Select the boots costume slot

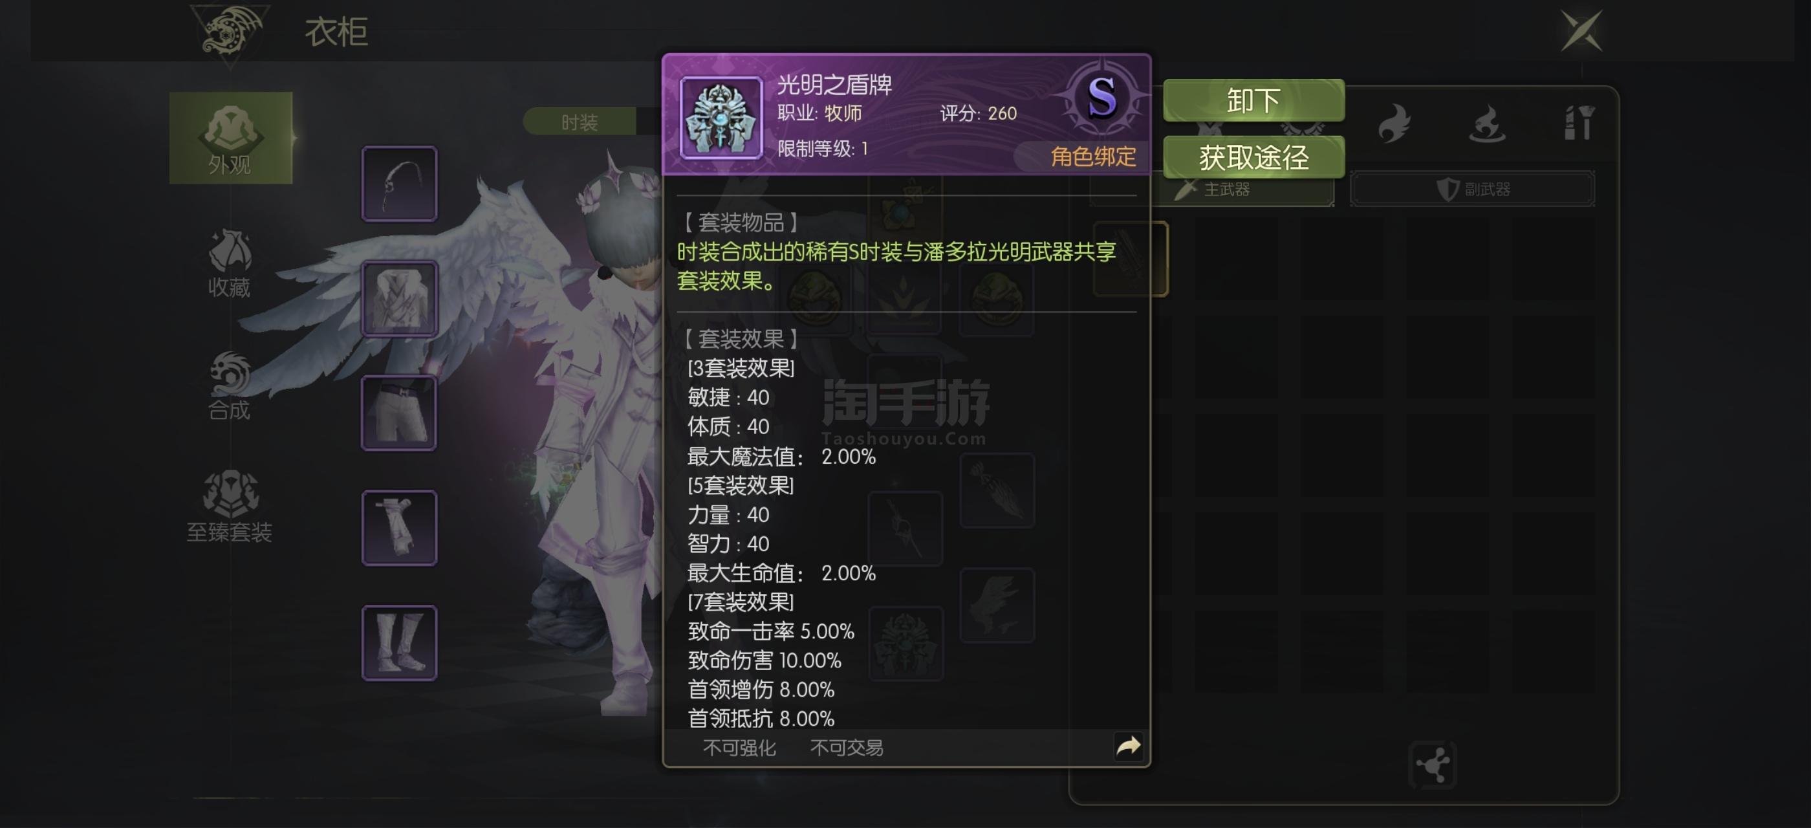tap(399, 642)
